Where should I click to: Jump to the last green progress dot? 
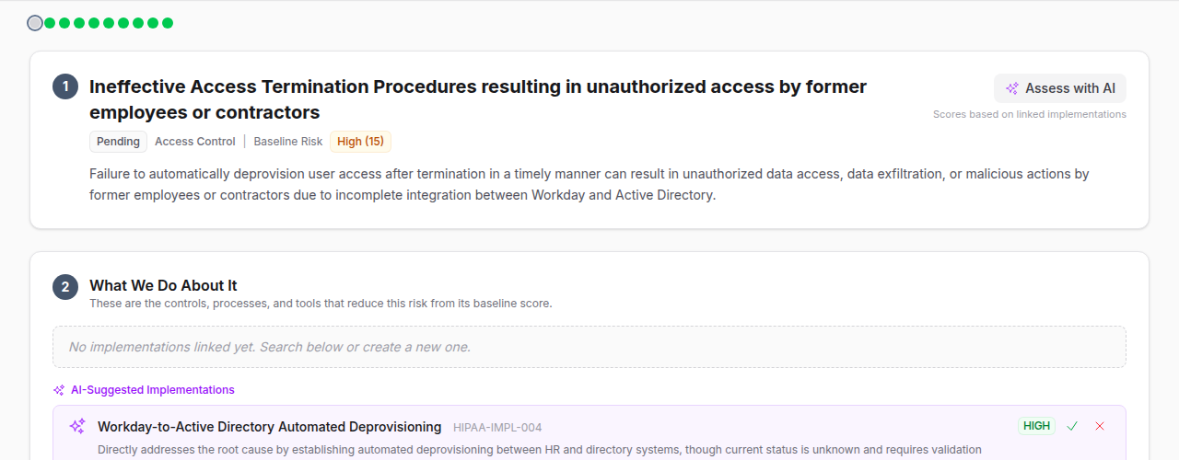168,23
